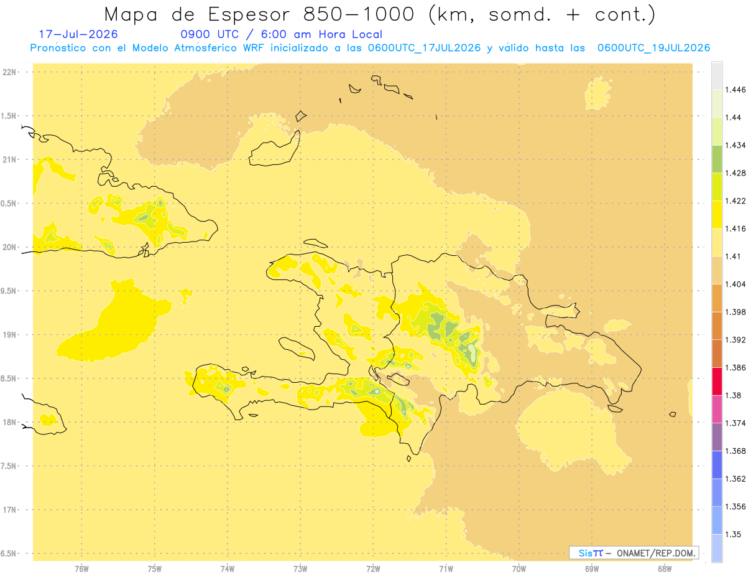Click the colorbar value "1.35"

click(x=733, y=534)
